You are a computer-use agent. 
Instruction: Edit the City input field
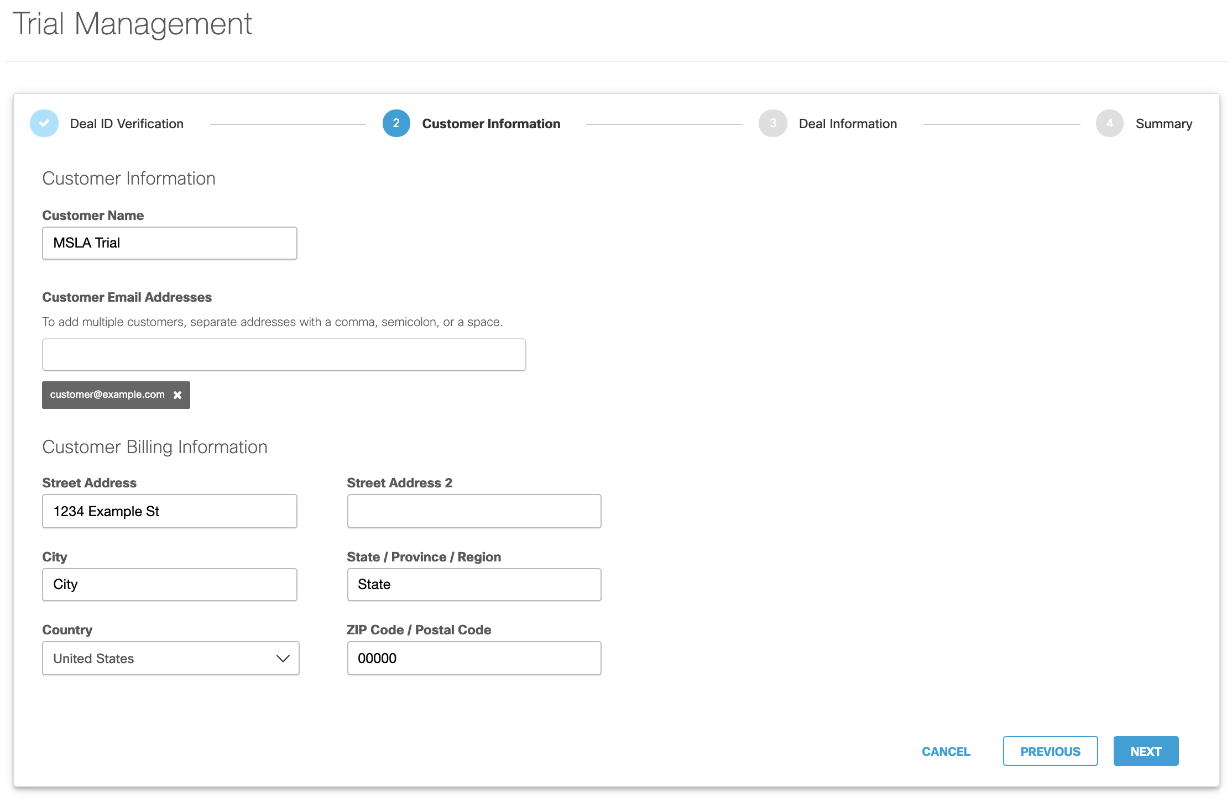coord(169,585)
